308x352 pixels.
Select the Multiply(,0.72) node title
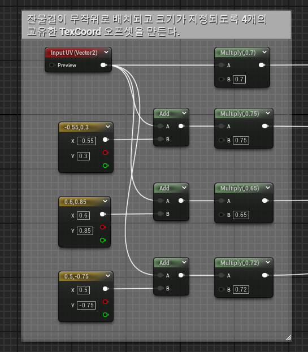click(x=240, y=263)
